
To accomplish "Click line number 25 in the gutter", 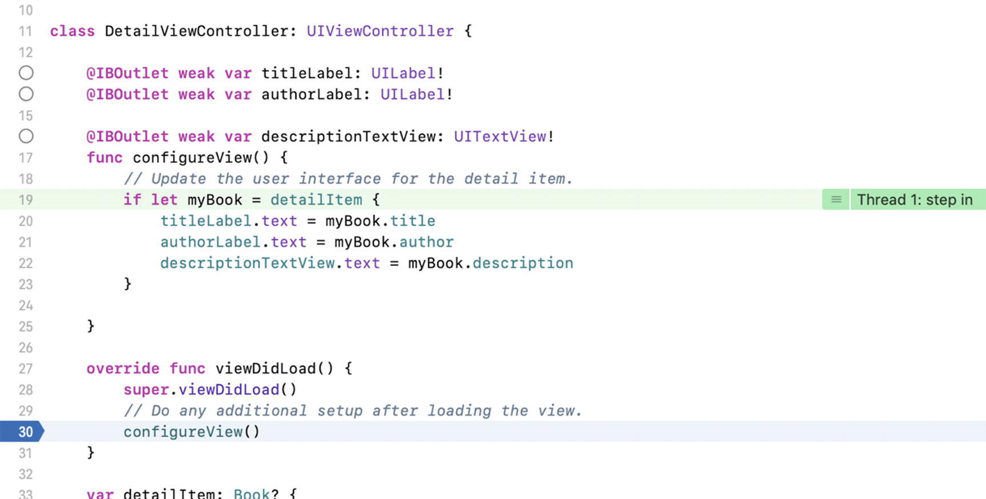I will [x=26, y=327].
